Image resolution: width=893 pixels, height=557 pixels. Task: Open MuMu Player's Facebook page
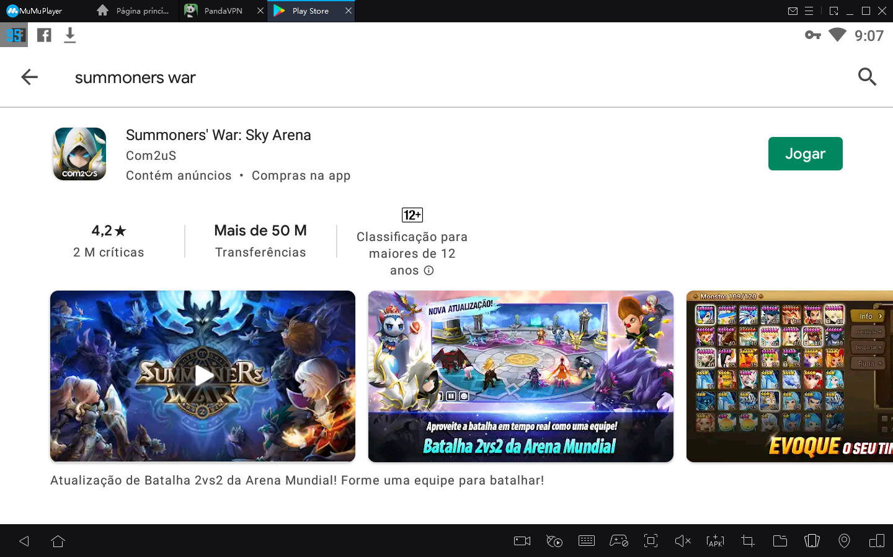coord(43,35)
